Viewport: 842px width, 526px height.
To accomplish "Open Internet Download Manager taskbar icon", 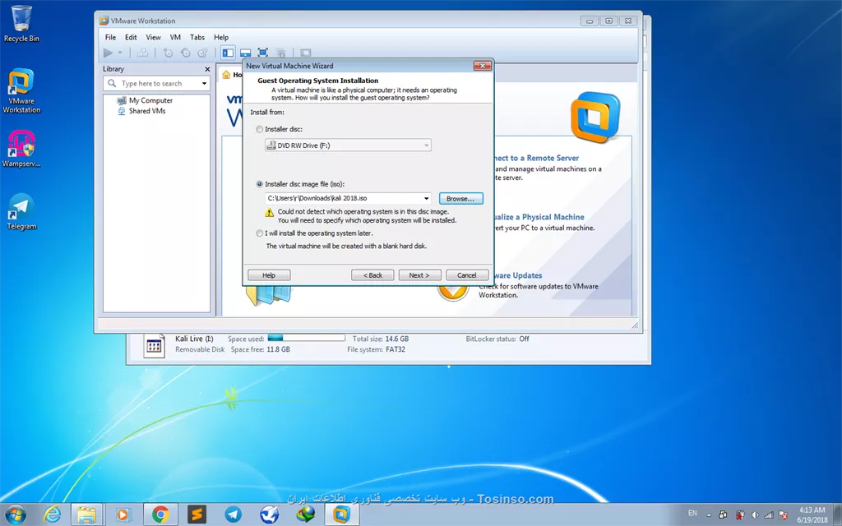I will (x=306, y=514).
